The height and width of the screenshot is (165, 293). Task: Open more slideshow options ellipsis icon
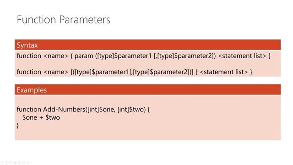(28, 163)
